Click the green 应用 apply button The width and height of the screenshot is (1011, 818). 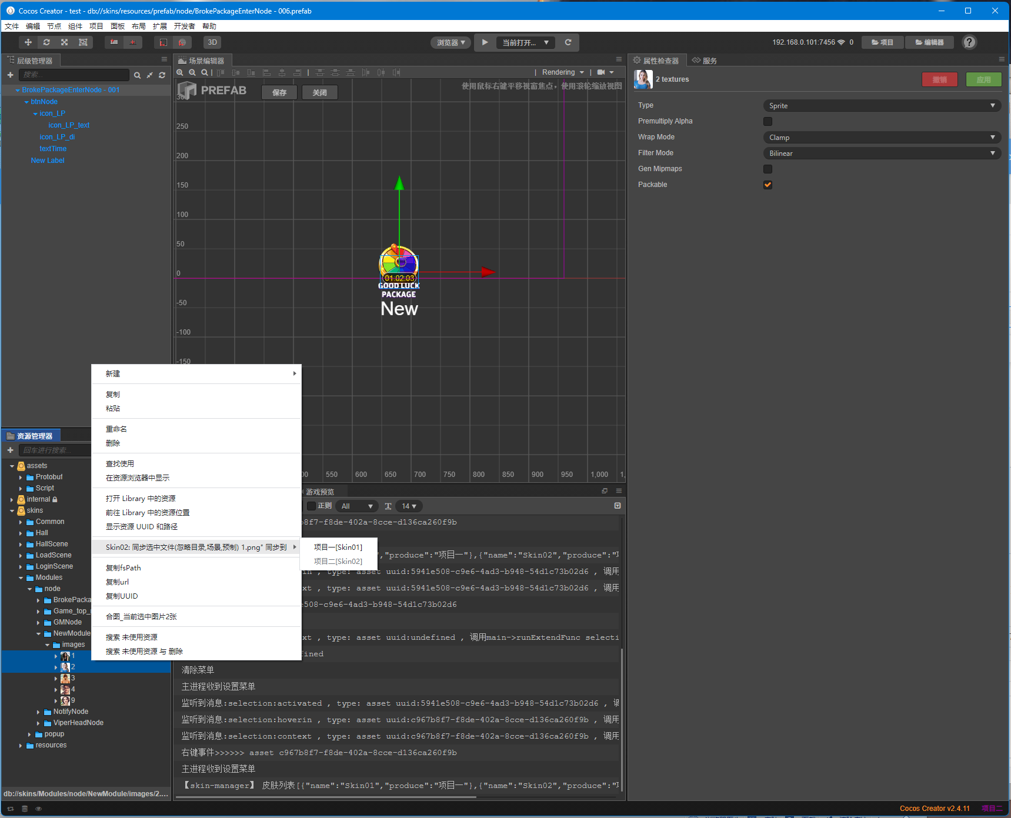[x=983, y=79]
